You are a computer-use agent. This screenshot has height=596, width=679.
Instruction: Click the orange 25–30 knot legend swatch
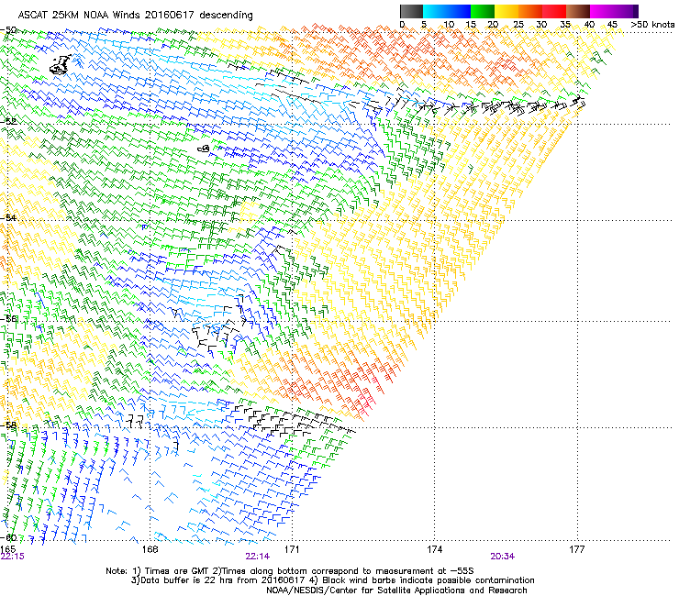[530, 11]
